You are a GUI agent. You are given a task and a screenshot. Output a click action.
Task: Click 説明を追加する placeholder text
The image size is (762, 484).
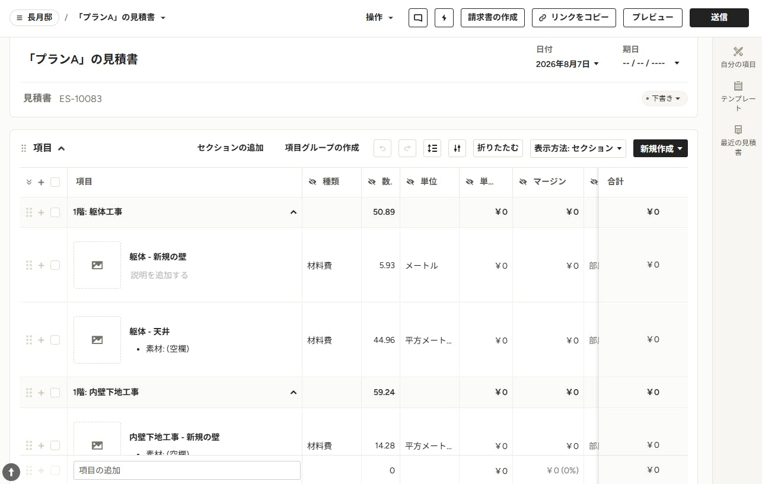pyautogui.click(x=160, y=275)
